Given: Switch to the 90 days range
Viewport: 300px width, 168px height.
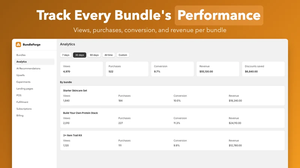Looking at the screenshot, I should [x=94, y=55].
